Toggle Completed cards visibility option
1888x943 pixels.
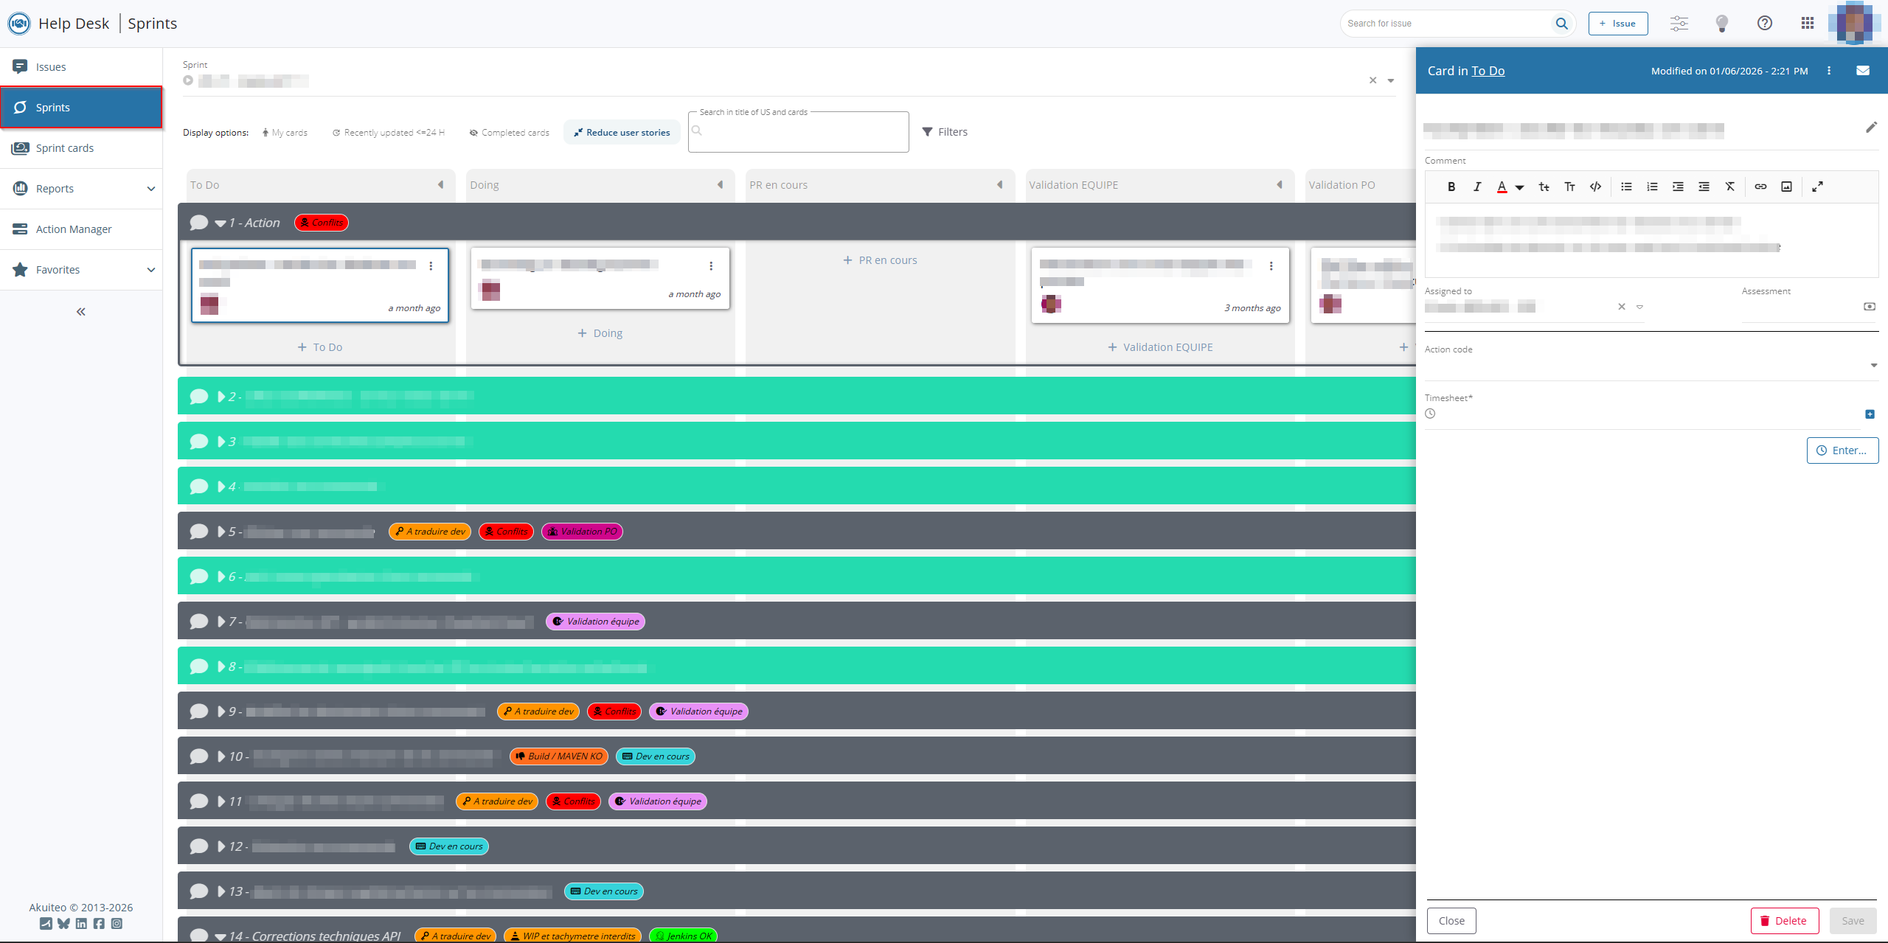pos(510,133)
